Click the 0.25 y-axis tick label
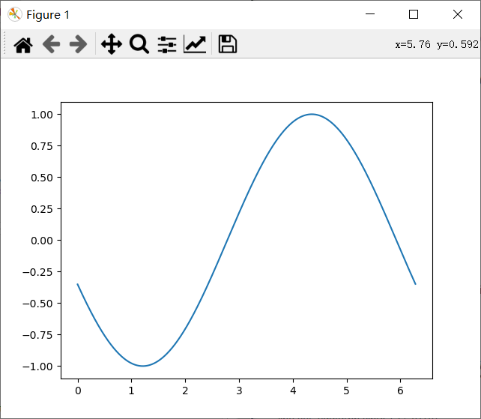 point(42,209)
